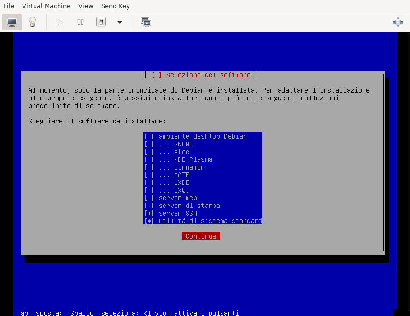The height and width of the screenshot is (316, 410).
Task: Toggle the fullscreen resize icon at the top right
Action: tap(398, 22)
